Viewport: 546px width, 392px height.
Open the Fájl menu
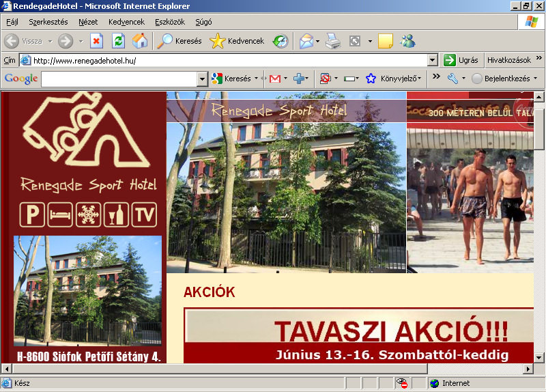12,22
